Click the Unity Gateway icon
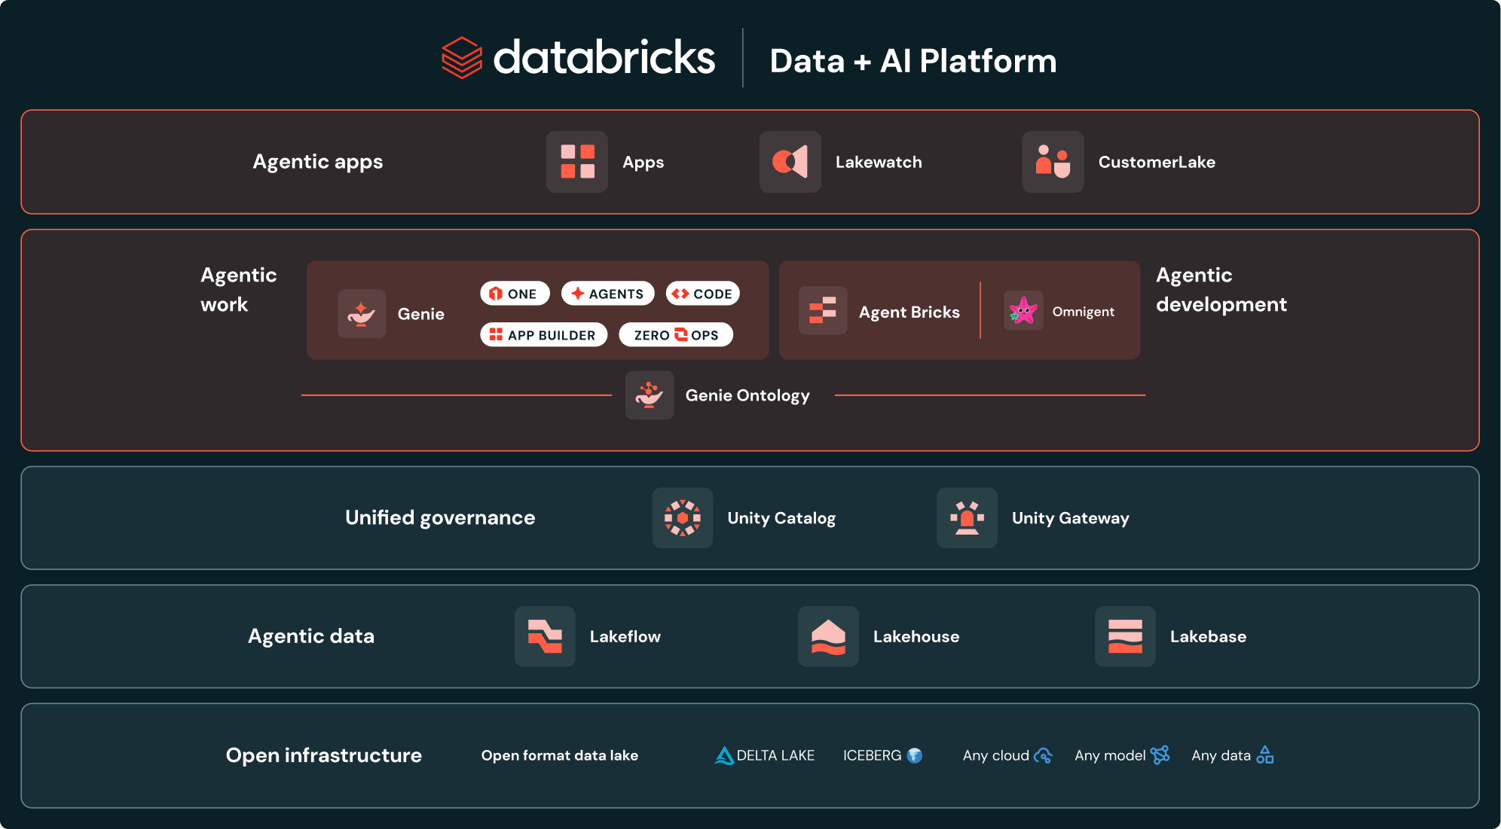The image size is (1501, 829). 967,517
